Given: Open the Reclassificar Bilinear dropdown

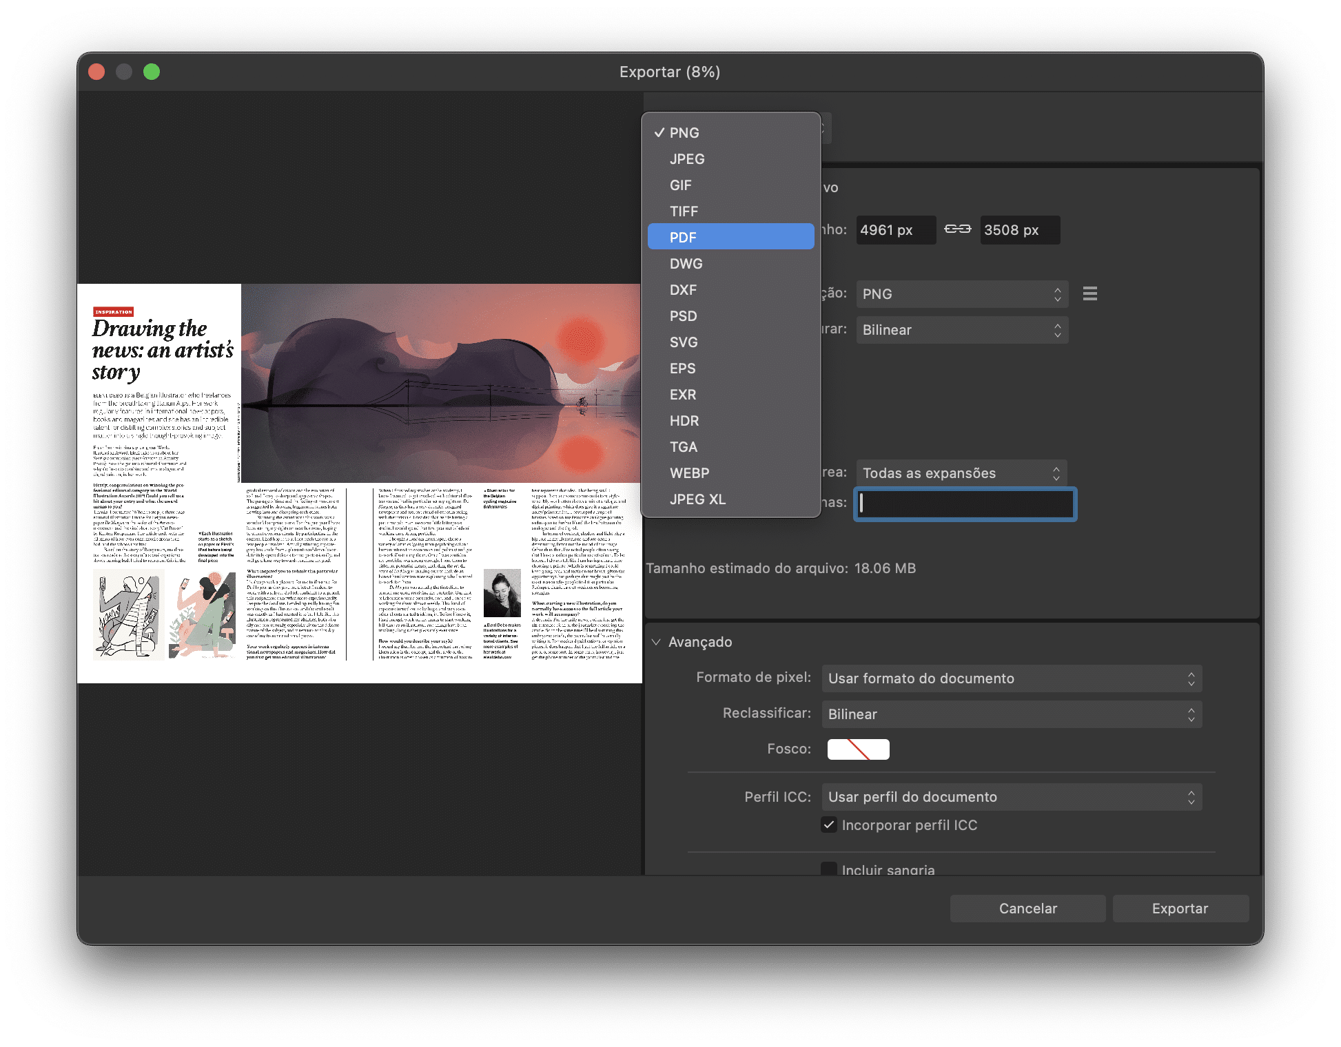Looking at the screenshot, I should pyautogui.click(x=1012, y=714).
